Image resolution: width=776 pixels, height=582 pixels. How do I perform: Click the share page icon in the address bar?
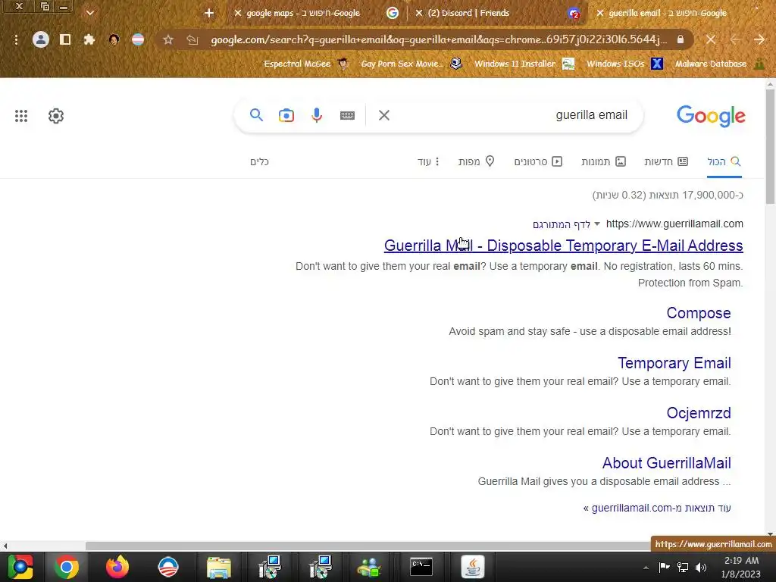192,39
